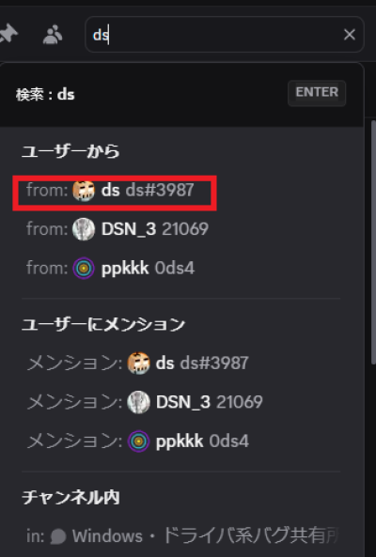Select メンション: ppkkk 0ds4 option

tap(180, 441)
